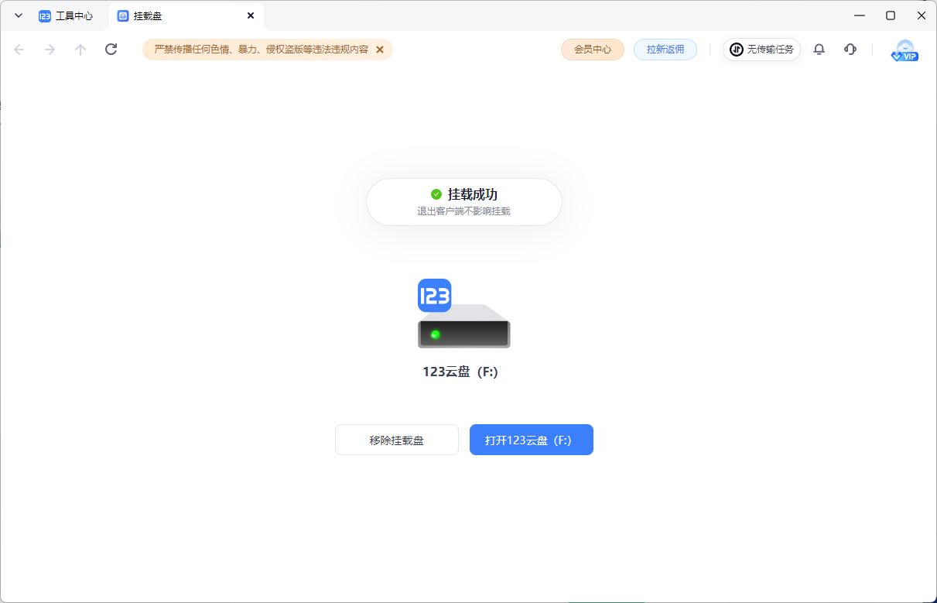Open 123云盘 (F:) with the blue button

point(531,439)
